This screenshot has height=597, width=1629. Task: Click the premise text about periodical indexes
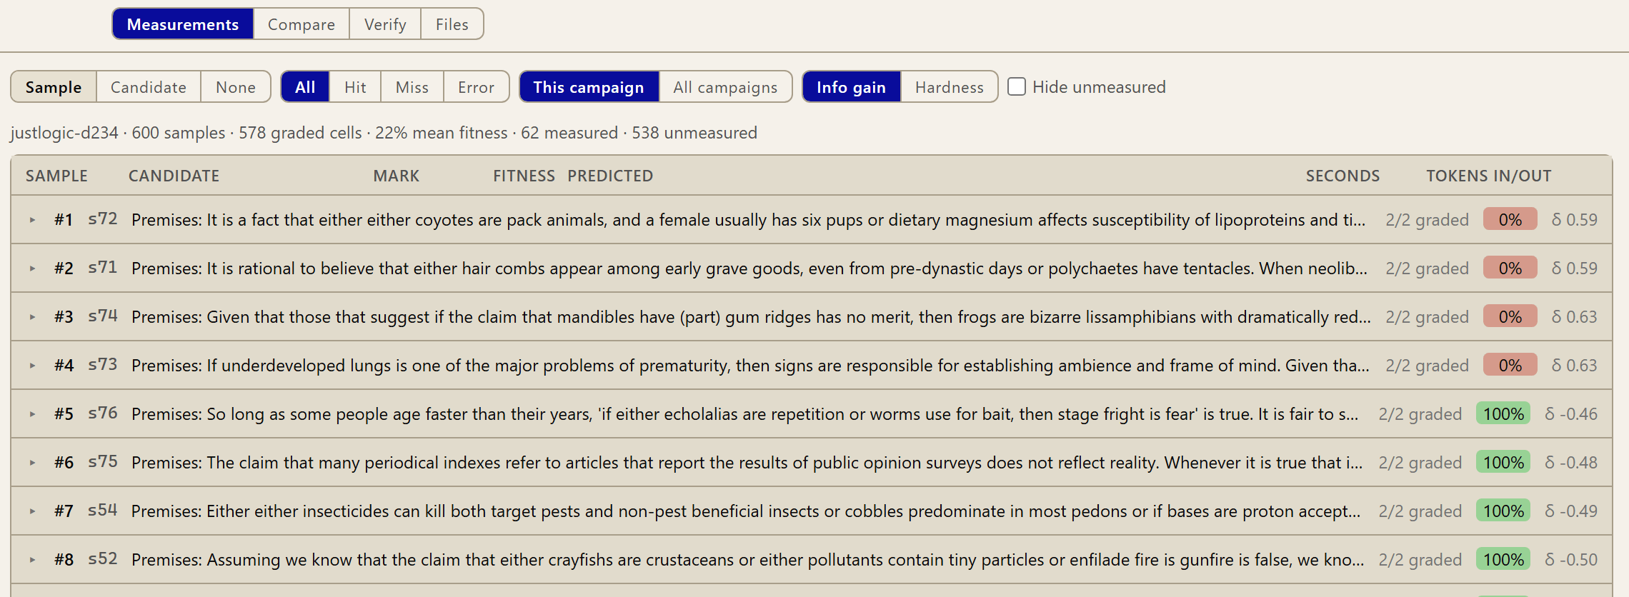pos(747,462)
